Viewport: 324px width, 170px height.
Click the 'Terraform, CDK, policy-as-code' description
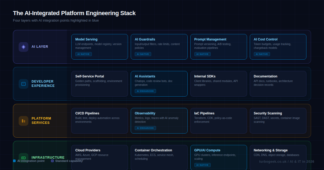click(x=213, y=120)
